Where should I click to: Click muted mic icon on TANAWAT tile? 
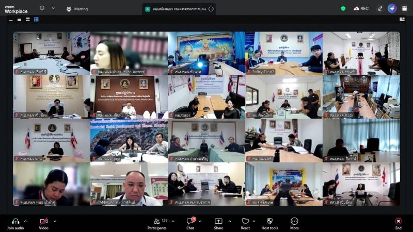pyautogui.click(x=94, y=202)
